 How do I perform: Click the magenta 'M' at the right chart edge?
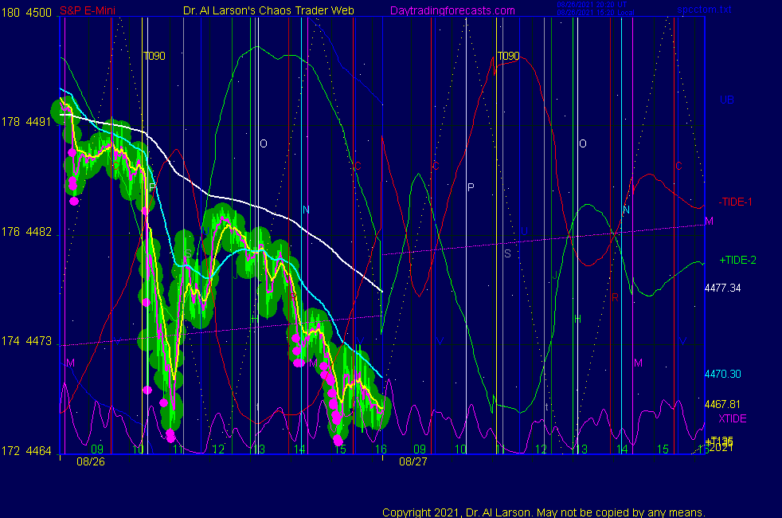tap(709, 221)
